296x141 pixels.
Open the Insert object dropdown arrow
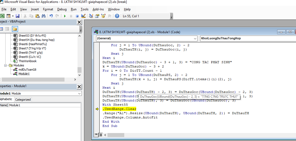[13, 16]
